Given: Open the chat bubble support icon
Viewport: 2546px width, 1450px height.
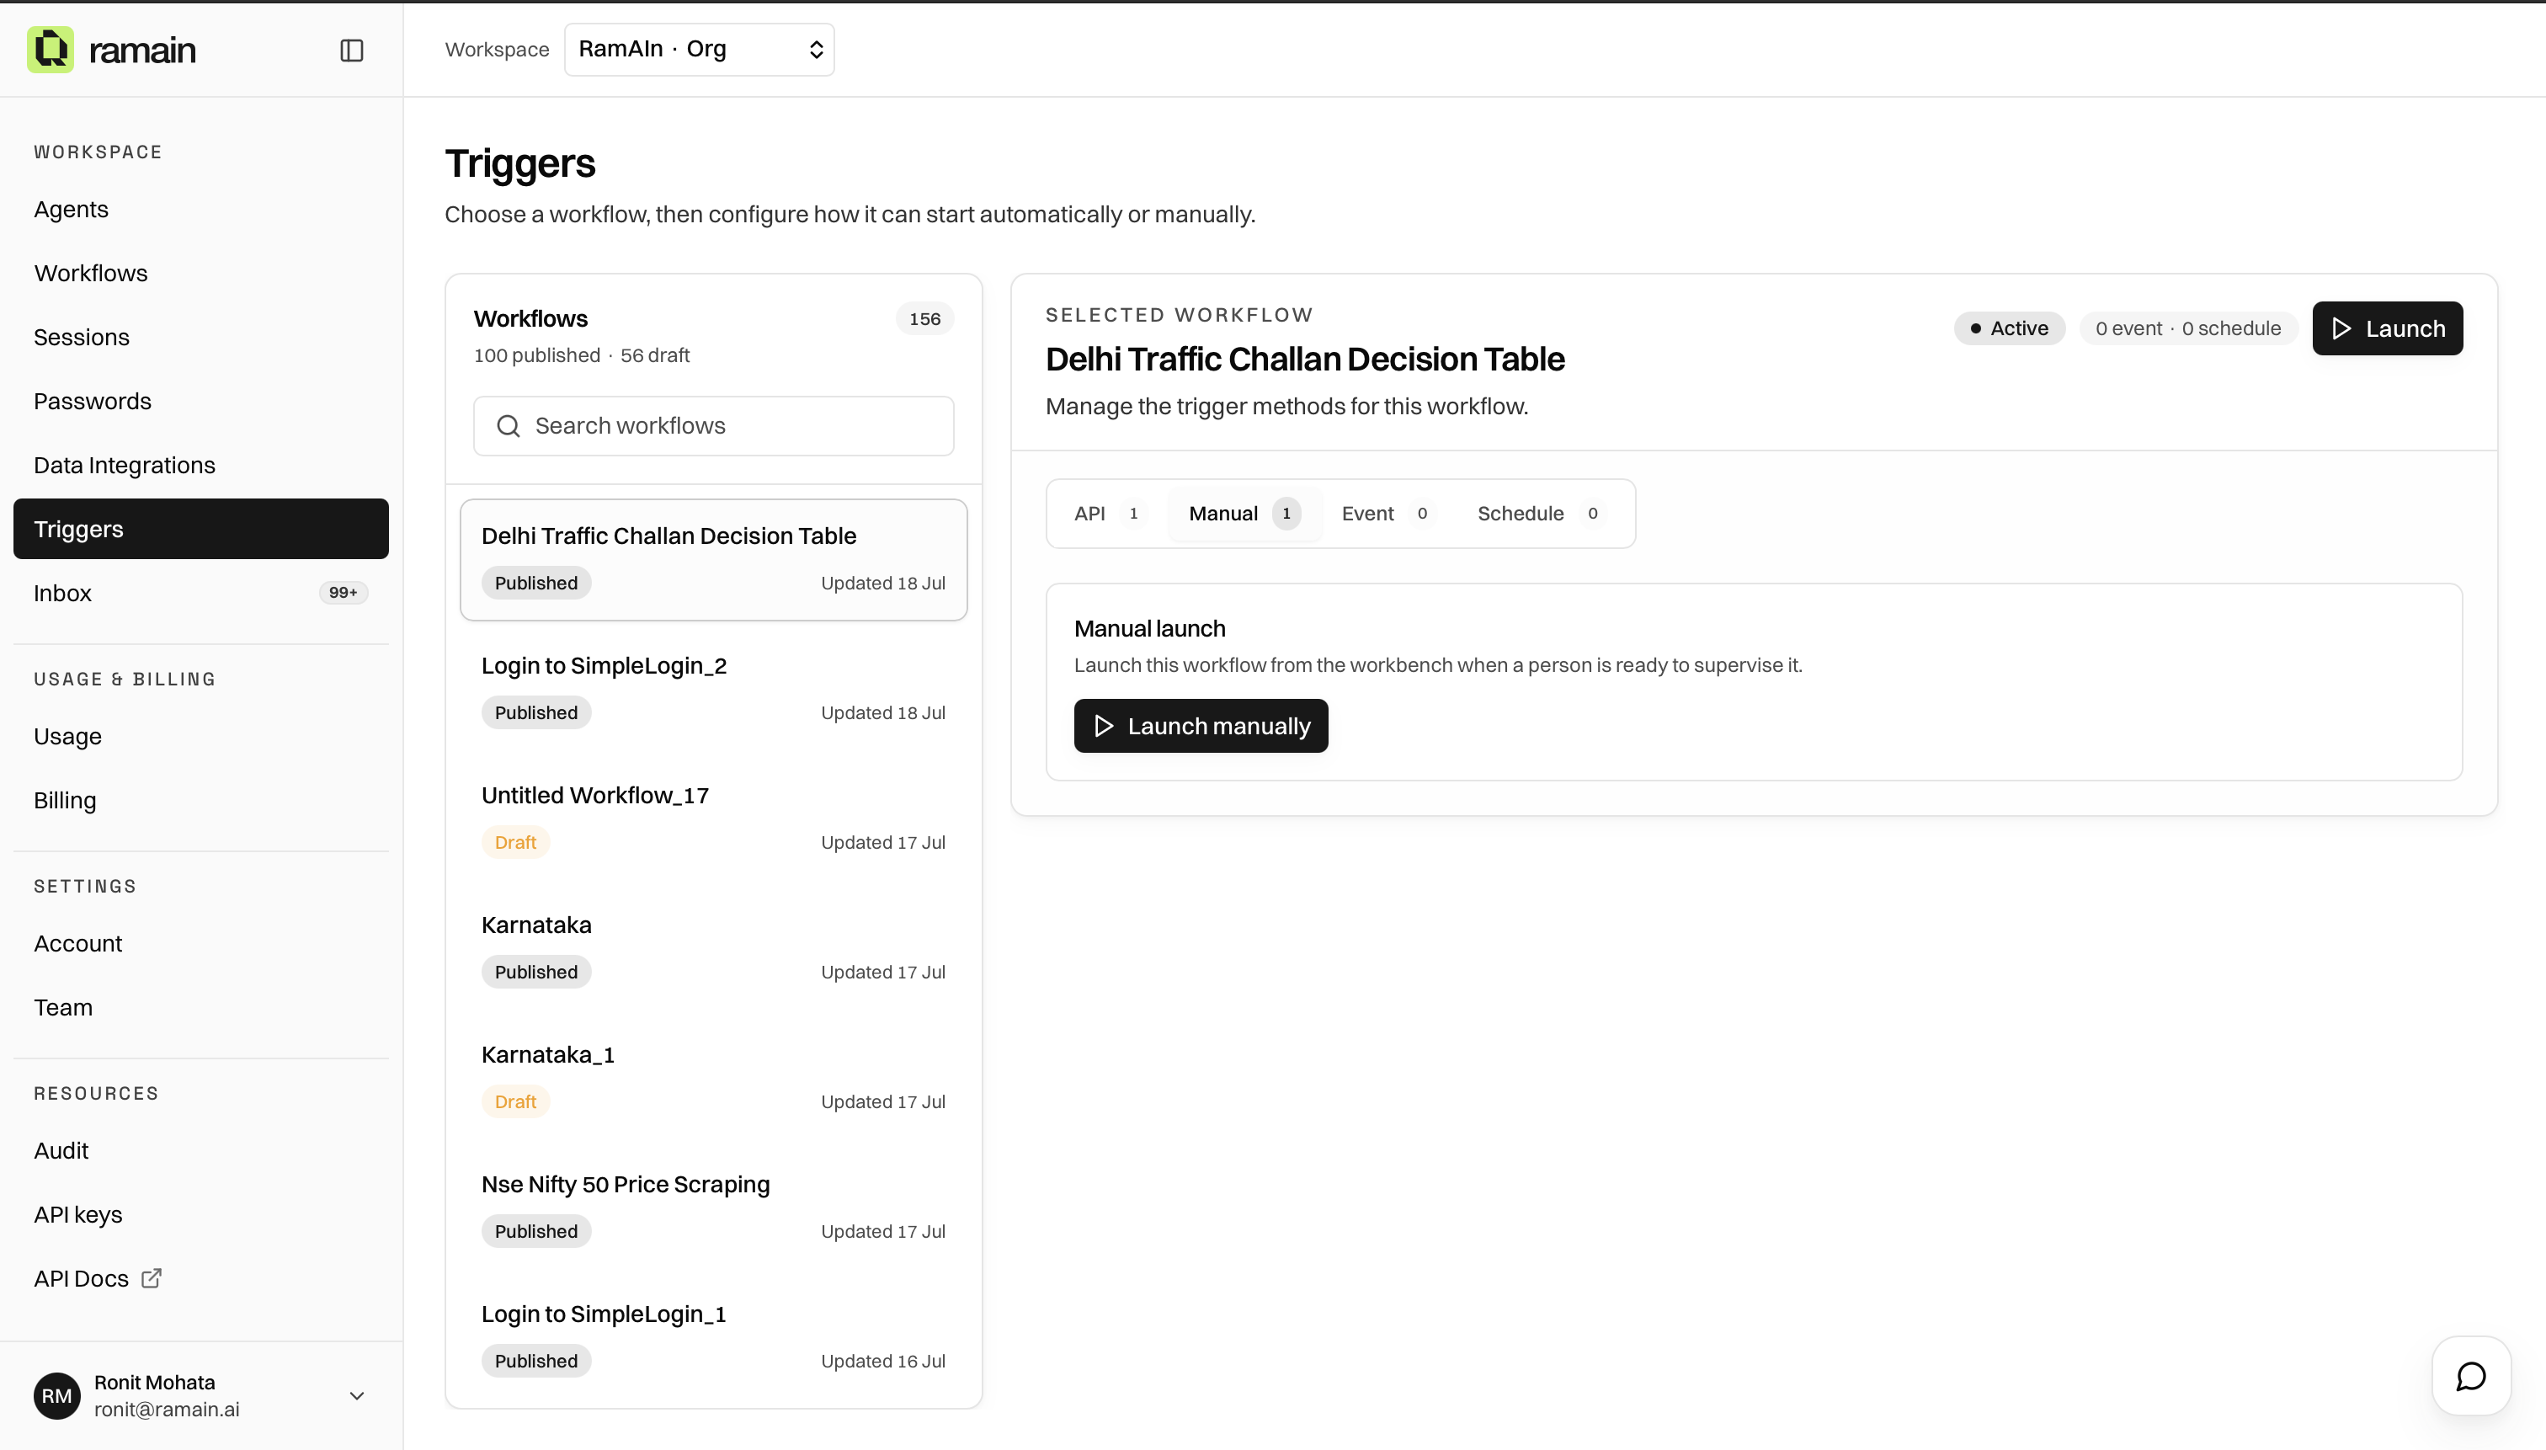Looking at the screenshot, I should [2470, 1376].
